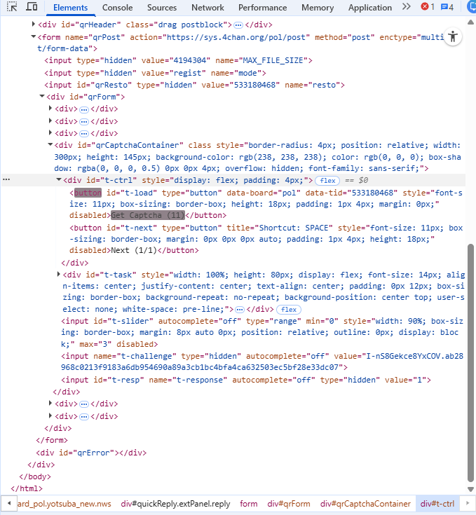Image resolution: width=476 pixels, height=515 pixels.
Task: Click ellipsis badge in t-task div
Action: 240,310
